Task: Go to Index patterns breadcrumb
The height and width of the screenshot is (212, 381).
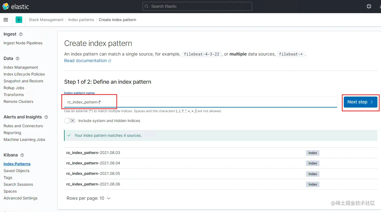Action: point(81,20)
